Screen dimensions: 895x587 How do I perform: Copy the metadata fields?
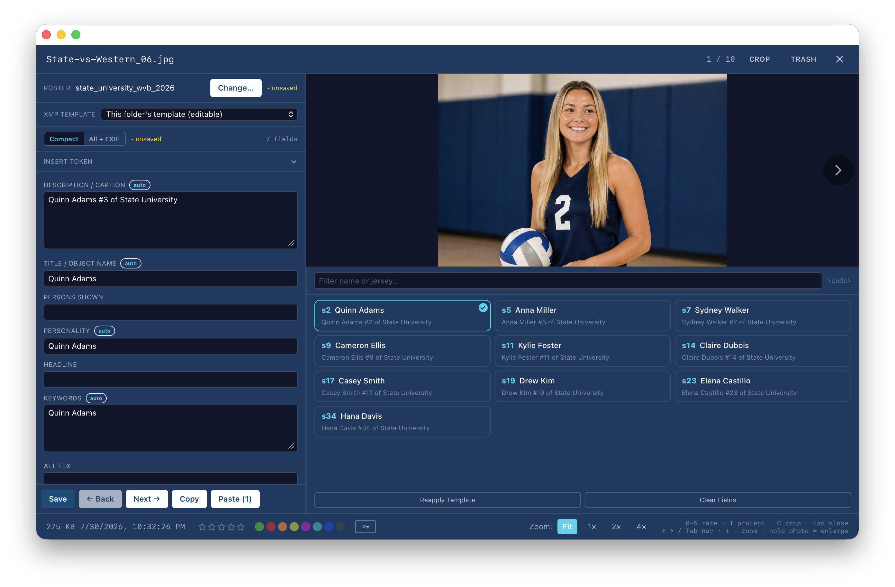click(x=189, y=499)
